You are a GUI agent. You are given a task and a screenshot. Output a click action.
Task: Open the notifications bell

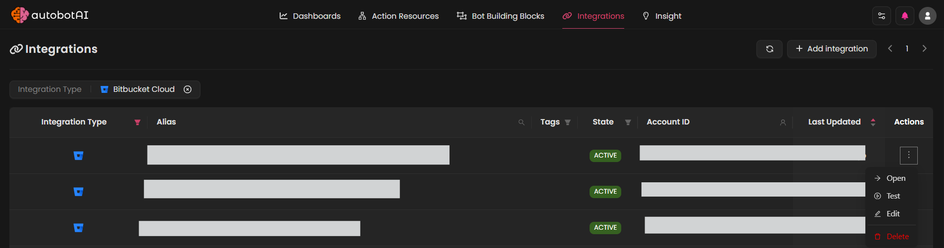(904, 16)
